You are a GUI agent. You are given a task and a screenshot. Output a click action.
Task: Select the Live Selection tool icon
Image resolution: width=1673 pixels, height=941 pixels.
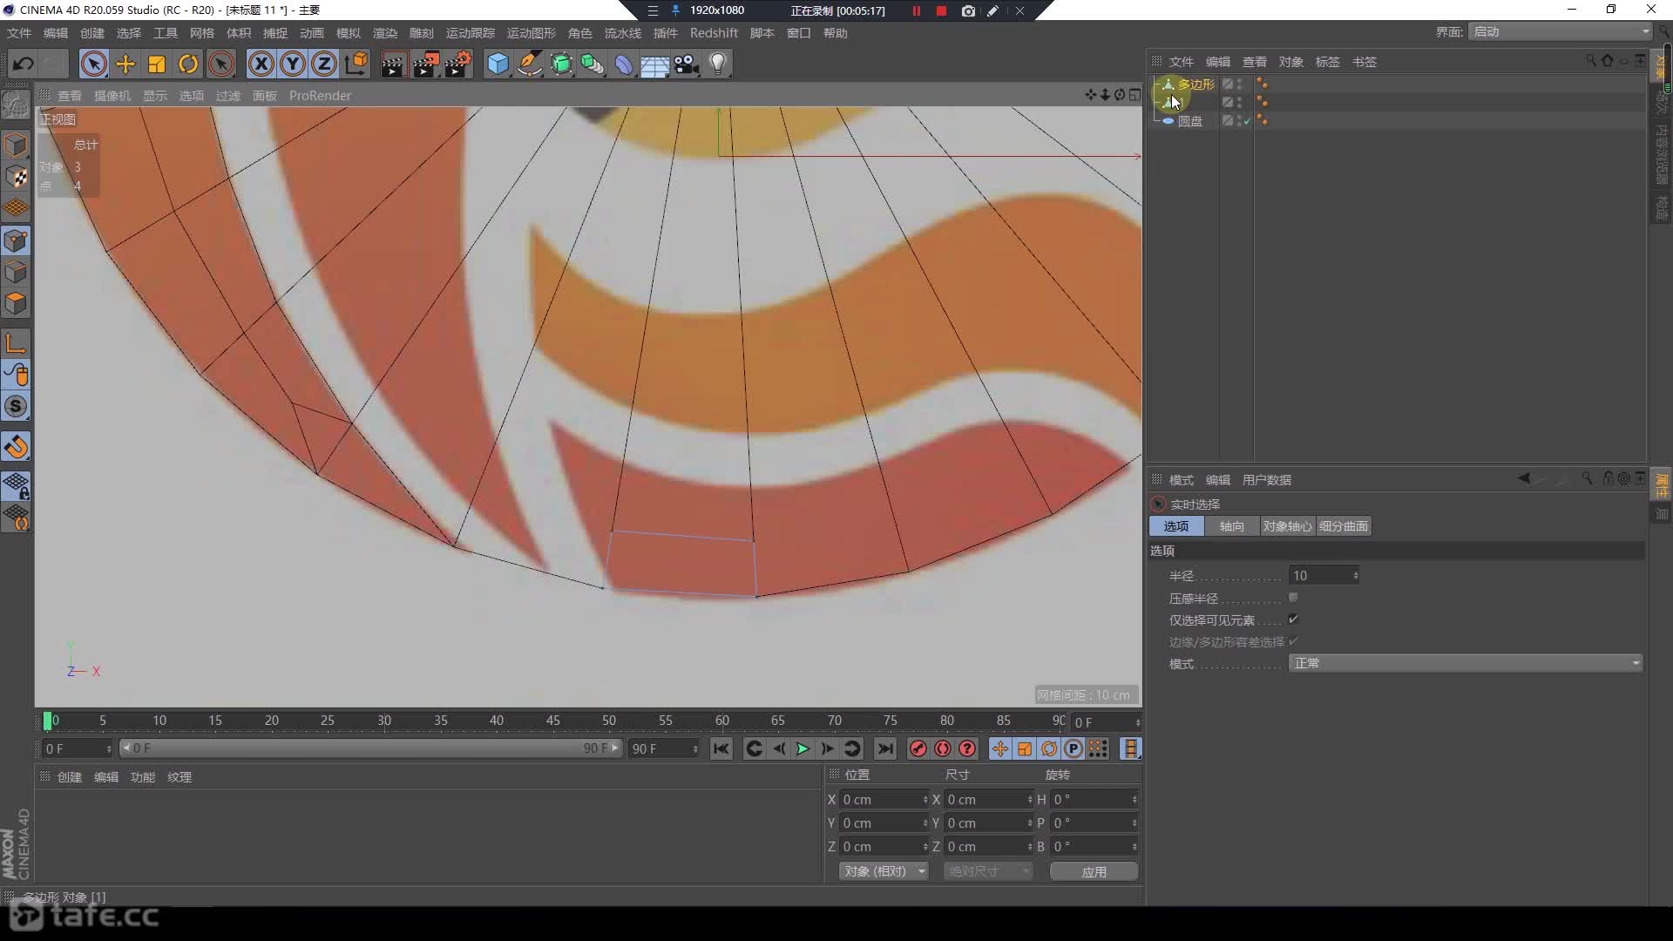pos(94,64)
